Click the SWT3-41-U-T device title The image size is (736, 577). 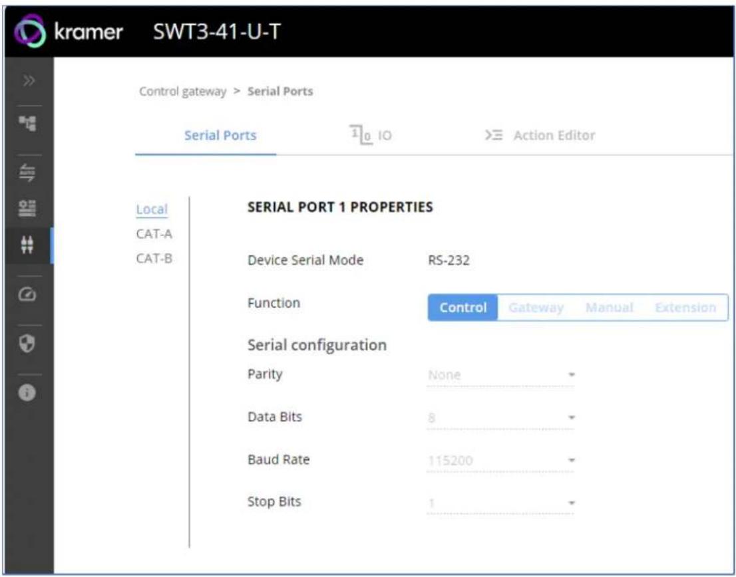pos(217,32)
